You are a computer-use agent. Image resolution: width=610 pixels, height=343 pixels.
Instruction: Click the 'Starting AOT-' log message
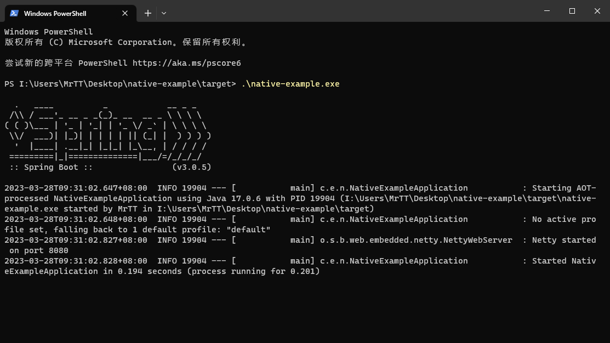564,188
